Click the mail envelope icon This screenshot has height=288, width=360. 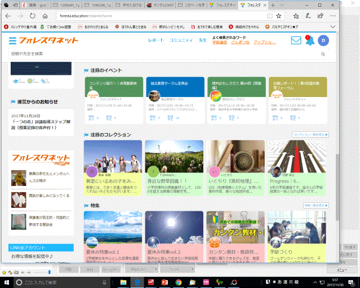pyautogui.click(x=296, y=41)
